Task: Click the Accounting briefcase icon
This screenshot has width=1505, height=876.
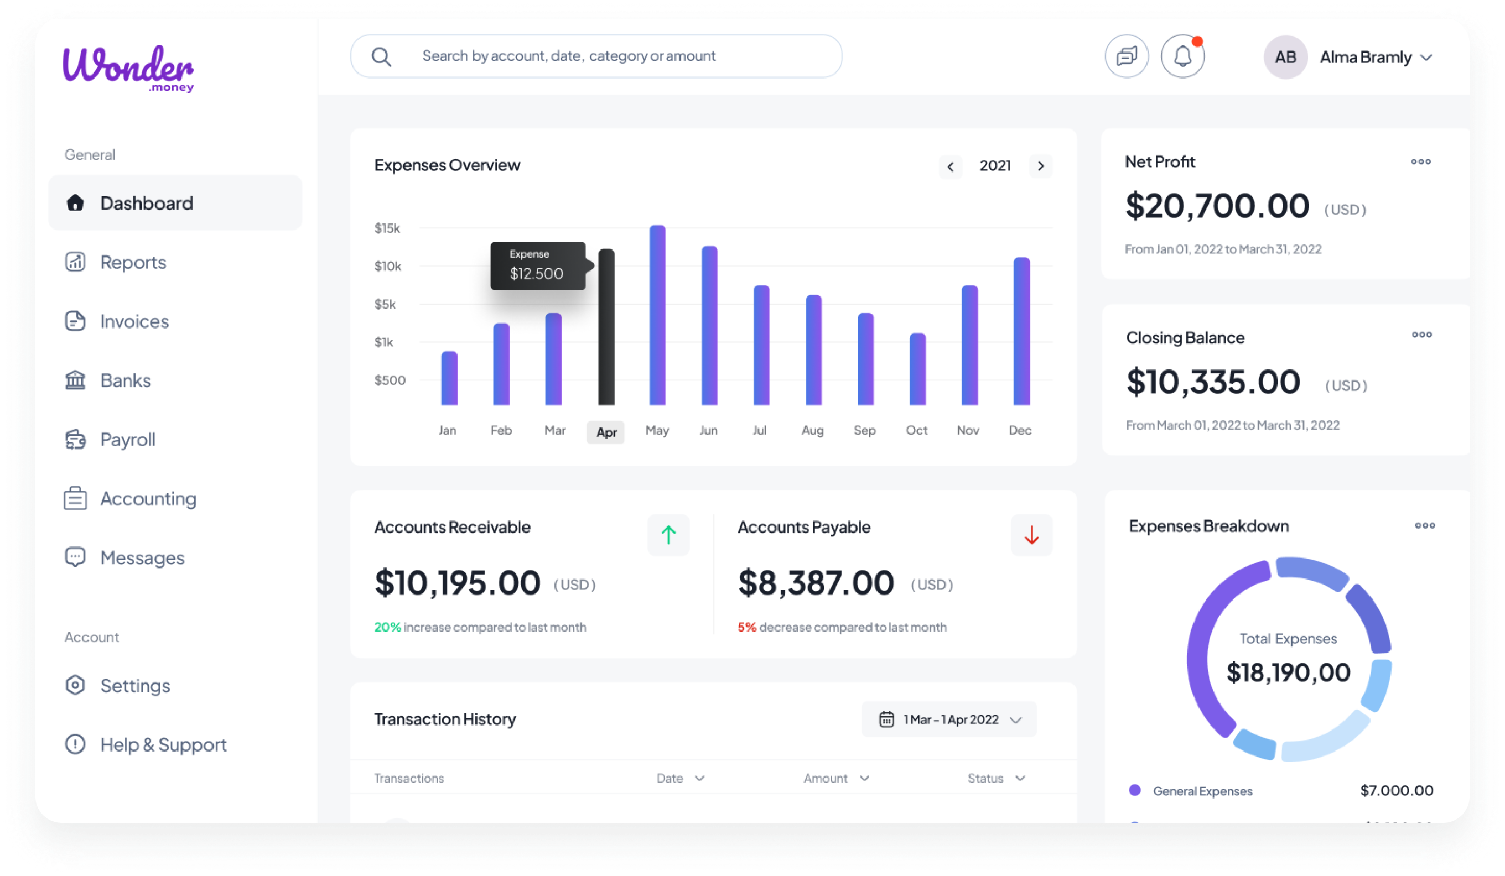Action: coord(75,498)
